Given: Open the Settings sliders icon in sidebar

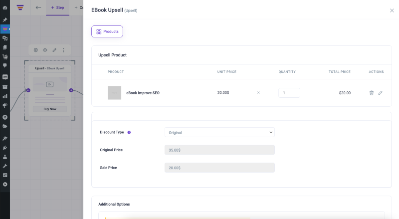Looking at the screenshot, I should click(5, 175).
